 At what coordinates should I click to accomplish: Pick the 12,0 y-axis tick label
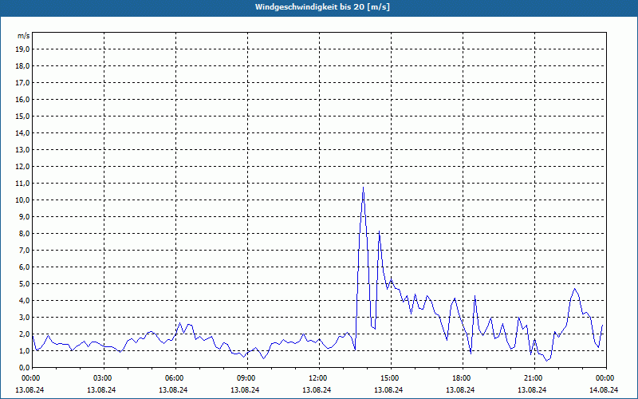click(x=22, y=167)
